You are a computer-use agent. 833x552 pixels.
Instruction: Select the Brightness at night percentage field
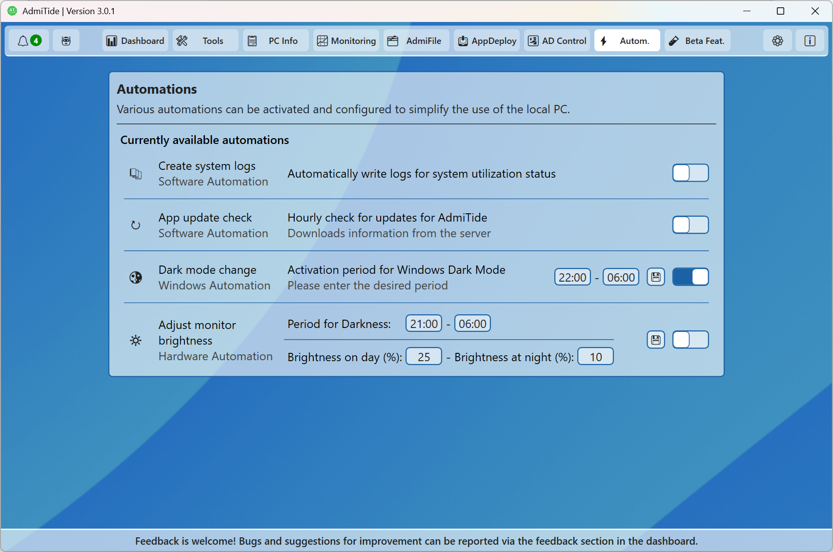point(595,357)
